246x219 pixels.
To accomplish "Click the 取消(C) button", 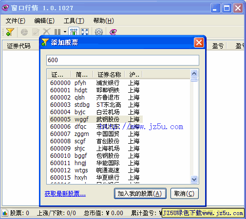I will point(185,193).
